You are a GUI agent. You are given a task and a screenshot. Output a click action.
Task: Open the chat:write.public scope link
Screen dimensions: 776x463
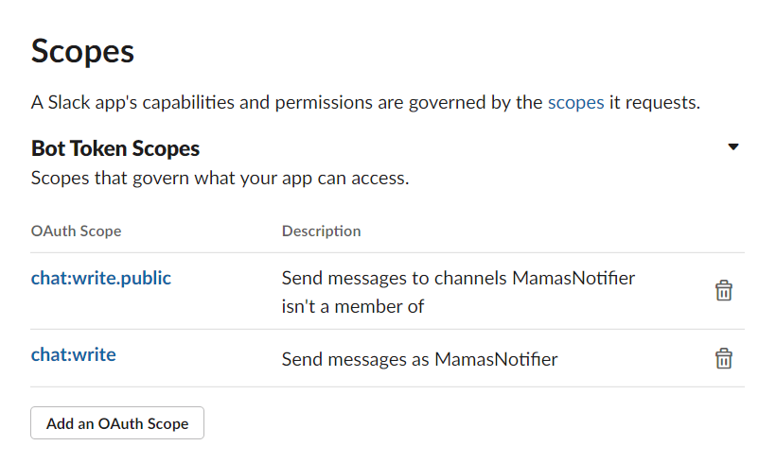pos(101,279)
